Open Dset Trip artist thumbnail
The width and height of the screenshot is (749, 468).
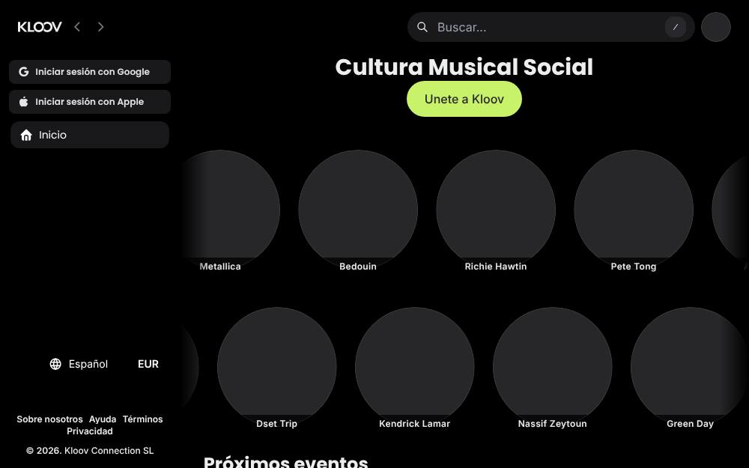tap(276, 368)
